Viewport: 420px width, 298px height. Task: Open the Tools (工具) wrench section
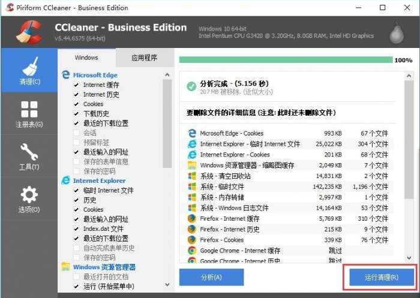click(29, 156)
